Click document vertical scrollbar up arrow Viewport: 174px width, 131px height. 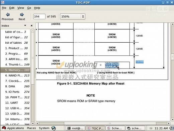(172, 24)
